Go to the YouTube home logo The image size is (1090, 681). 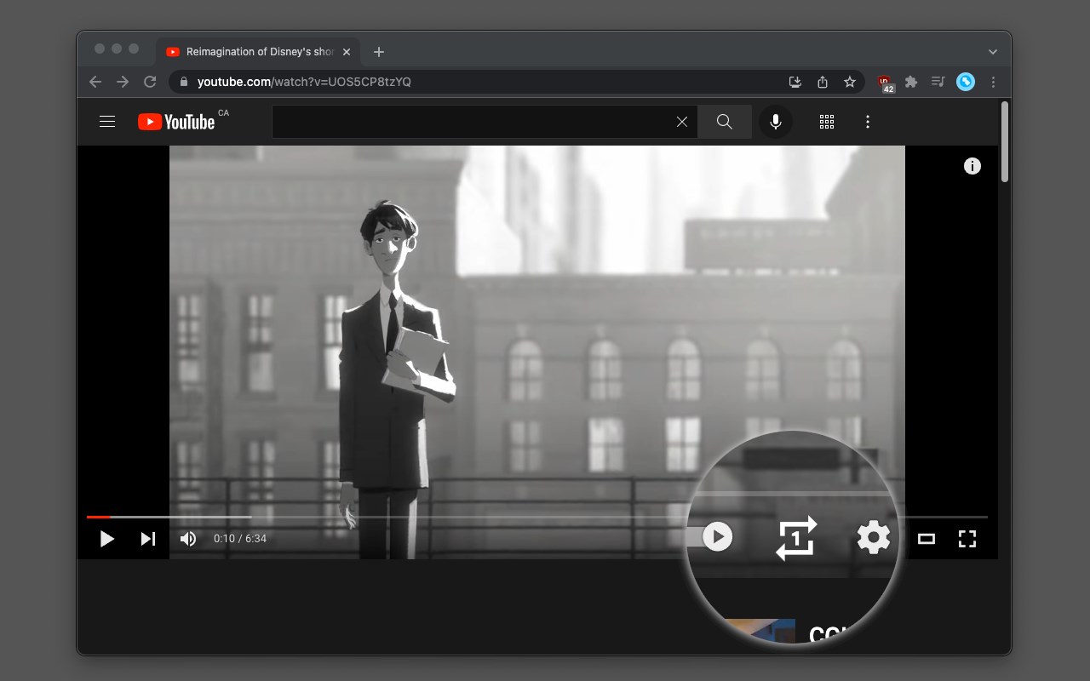(x=176, y=122)
